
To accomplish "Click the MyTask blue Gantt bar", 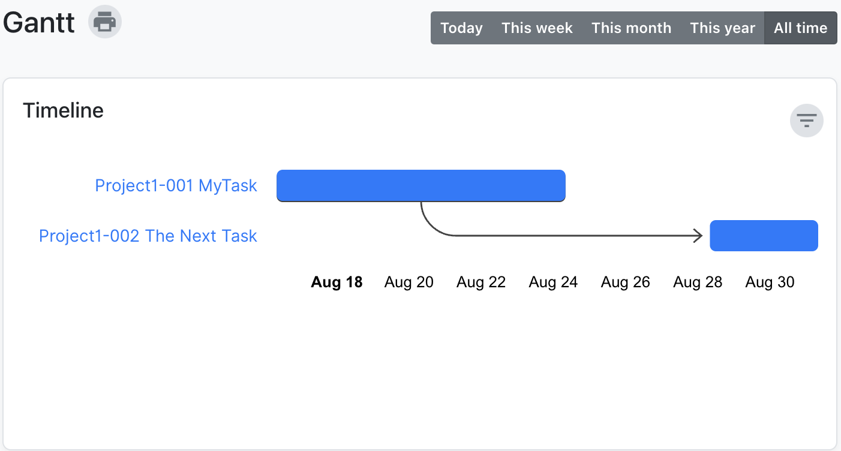I will pyautogui.click(x=420, y=185).
